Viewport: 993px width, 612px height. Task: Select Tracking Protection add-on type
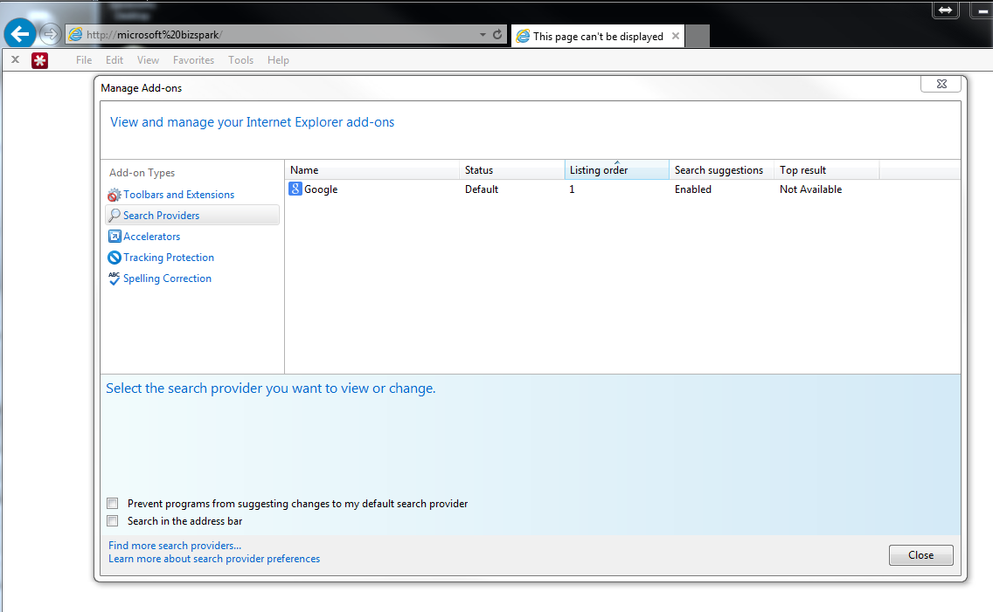[169, 258]
